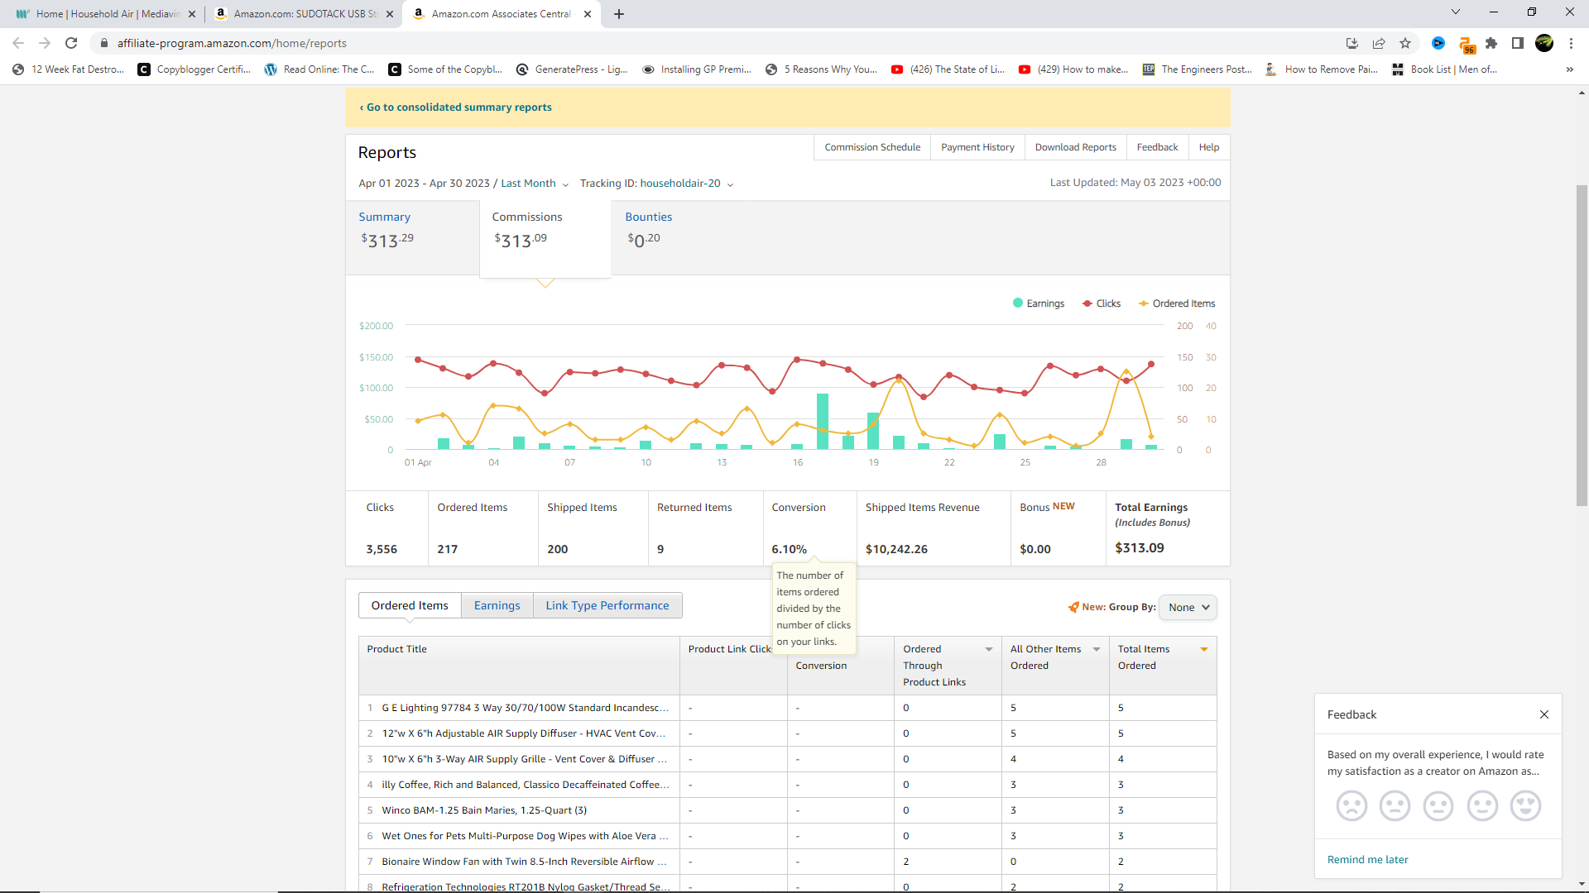
Task: Close the Feedback popup
Action: click(x=1544, y=714)
